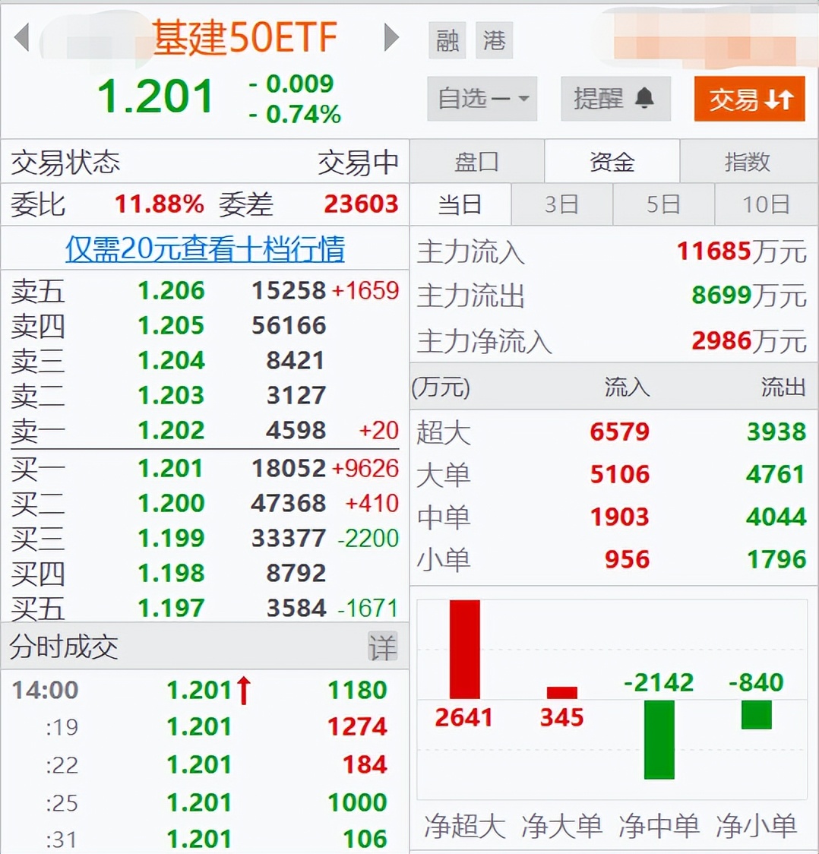Open the 融 margin trading icon

click(x=447, y=42)
